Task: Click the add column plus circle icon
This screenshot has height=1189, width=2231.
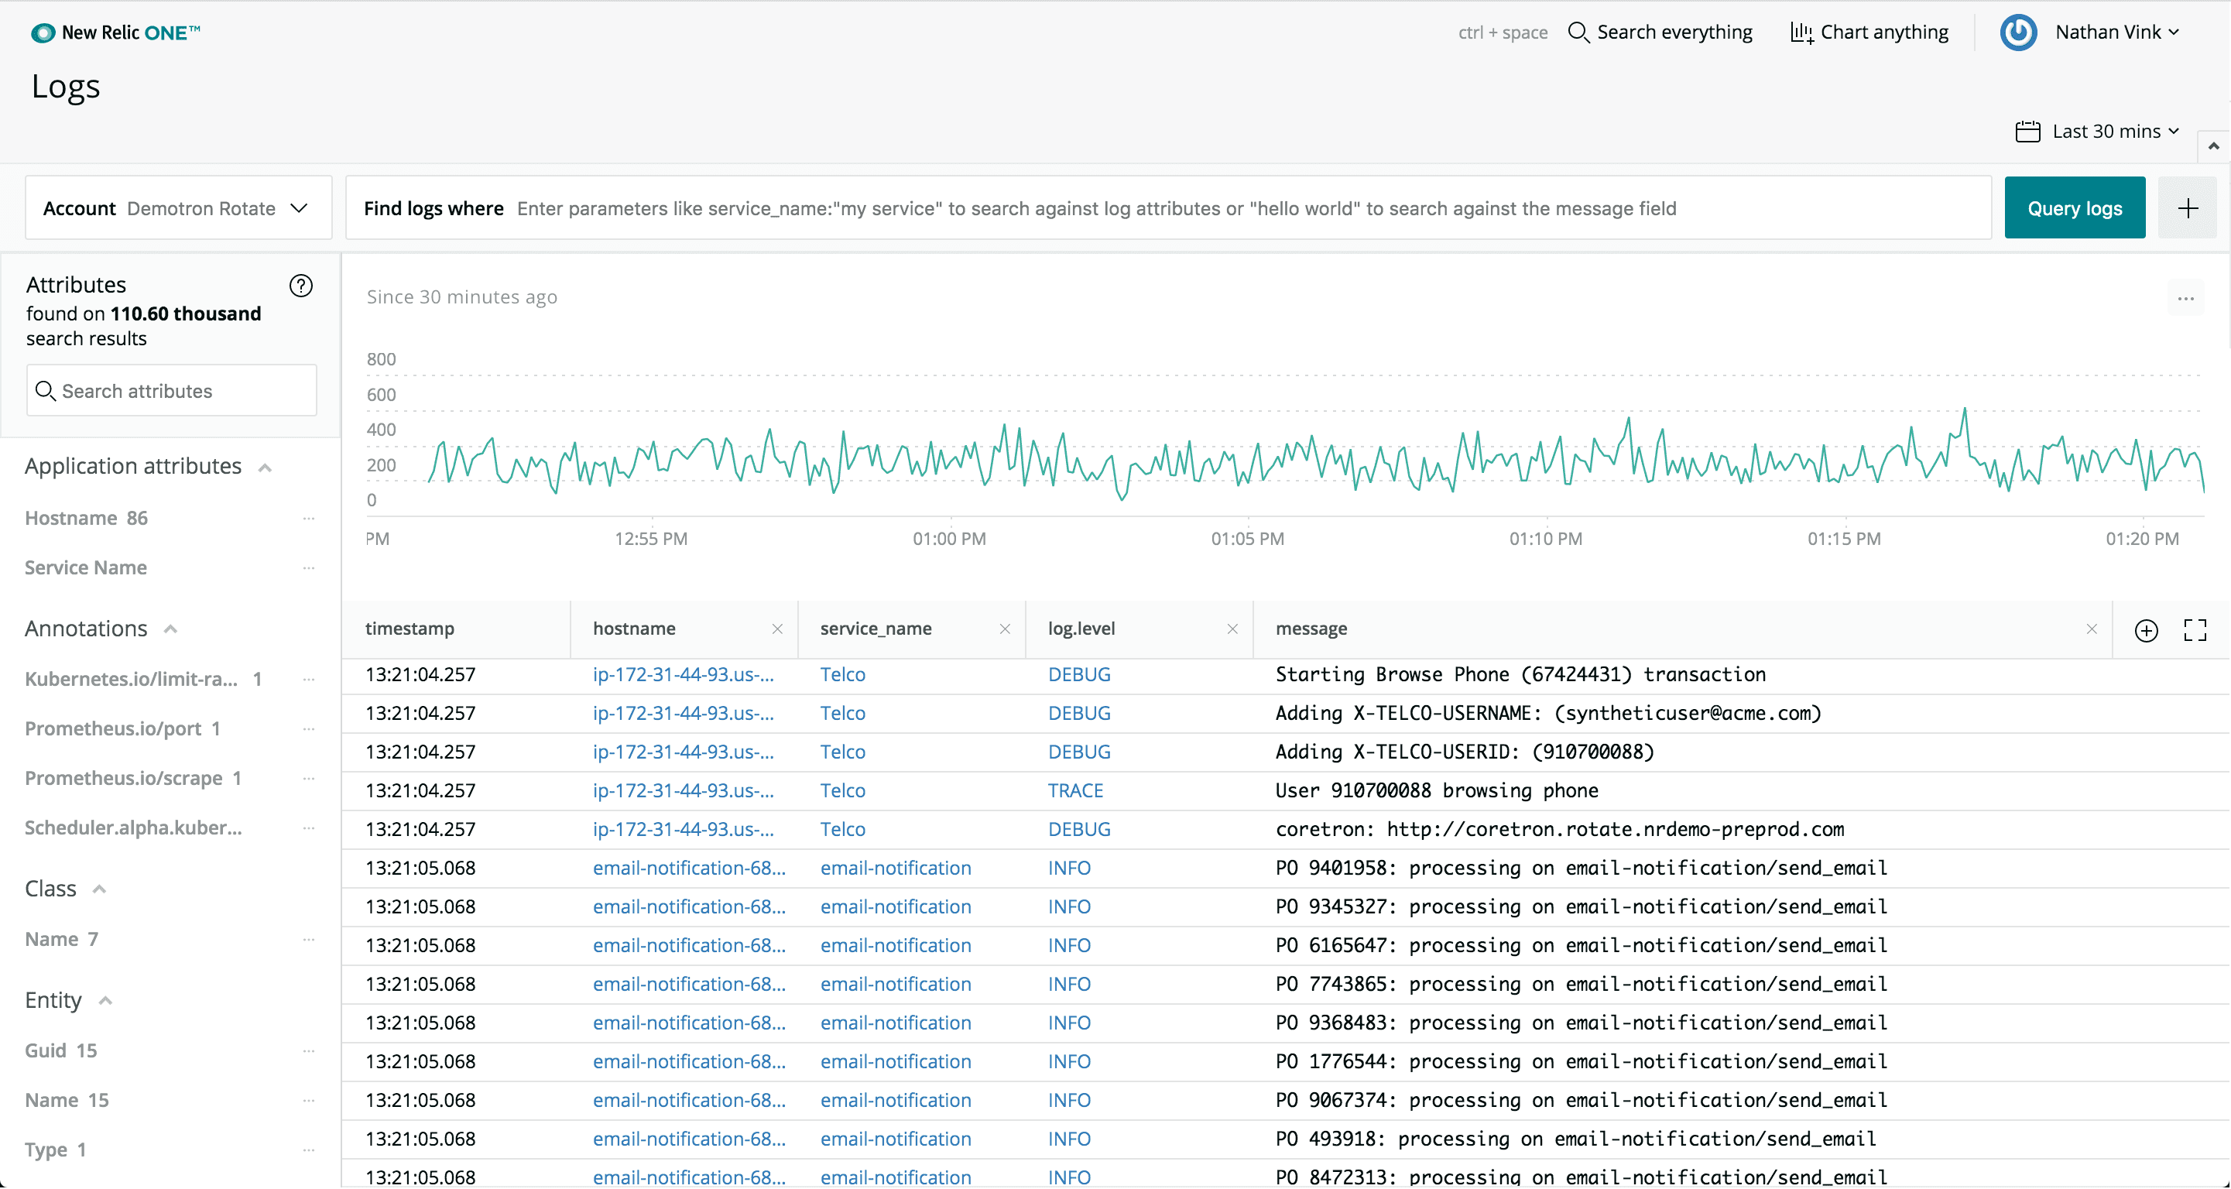Action: point(2145,630)
